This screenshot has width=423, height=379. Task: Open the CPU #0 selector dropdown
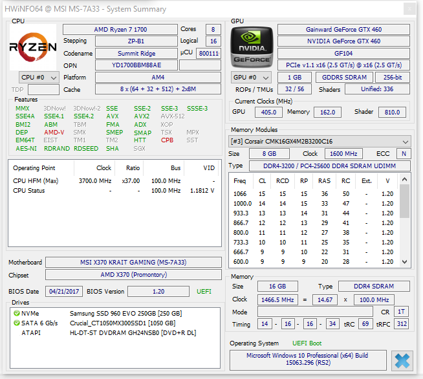coord(39,78)
